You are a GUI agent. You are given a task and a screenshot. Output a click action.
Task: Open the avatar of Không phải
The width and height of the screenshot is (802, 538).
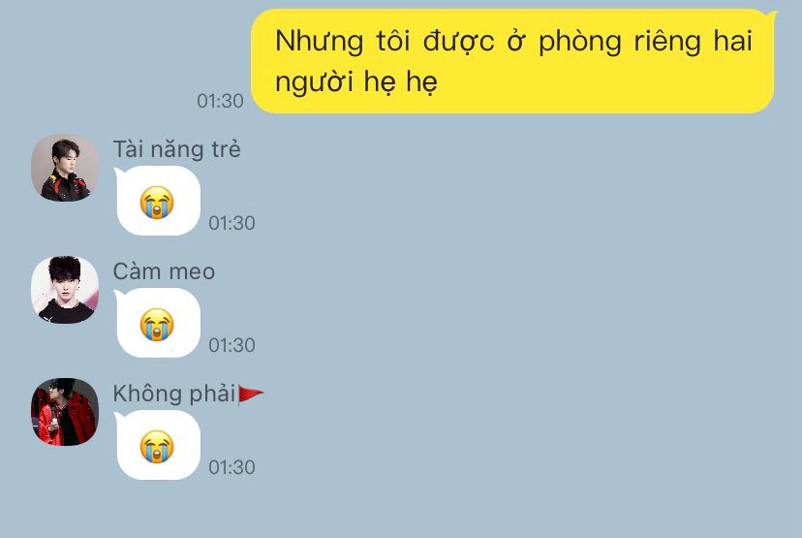point(65,412)
